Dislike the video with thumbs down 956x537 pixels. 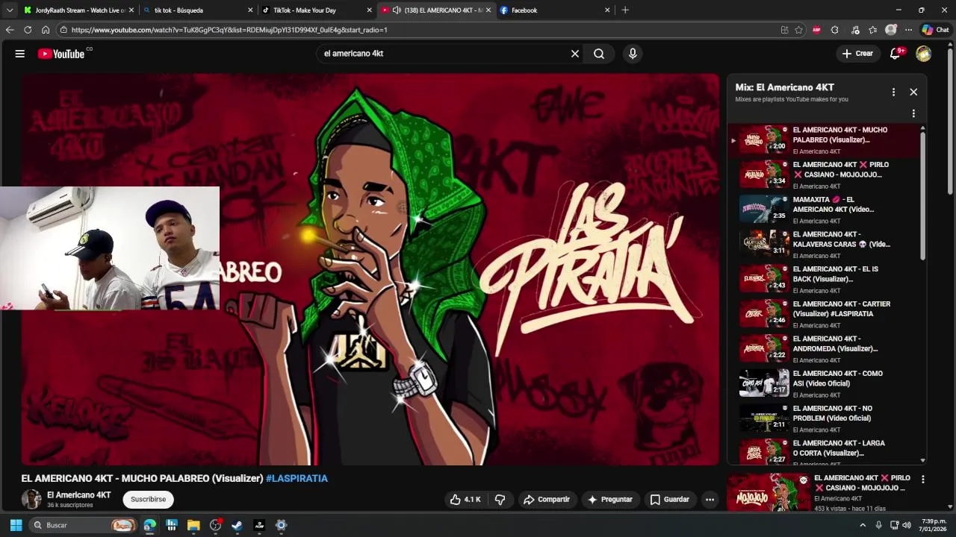tap(500, 500)
